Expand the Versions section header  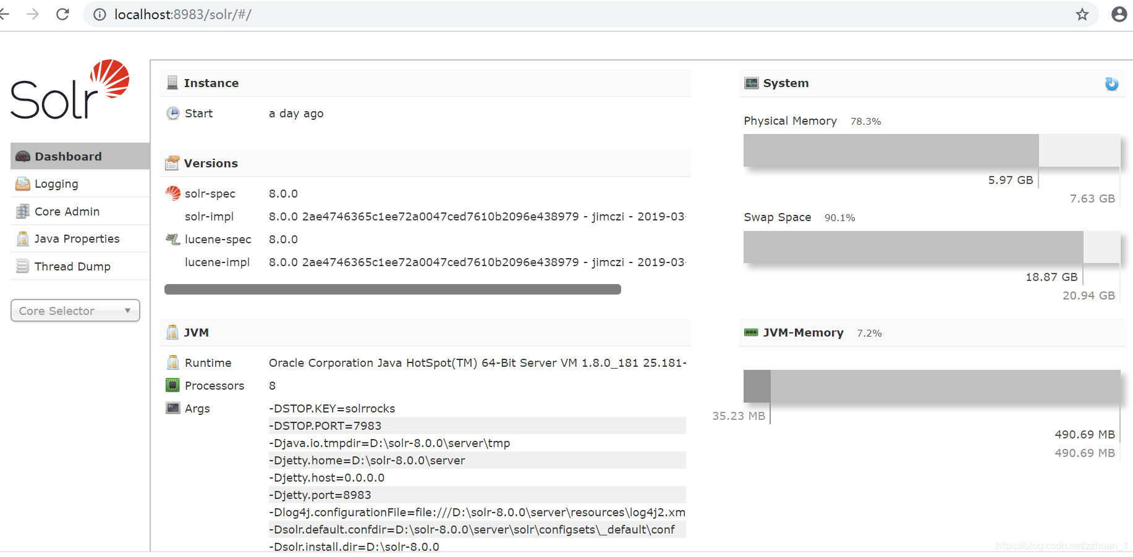coord(210,163)
